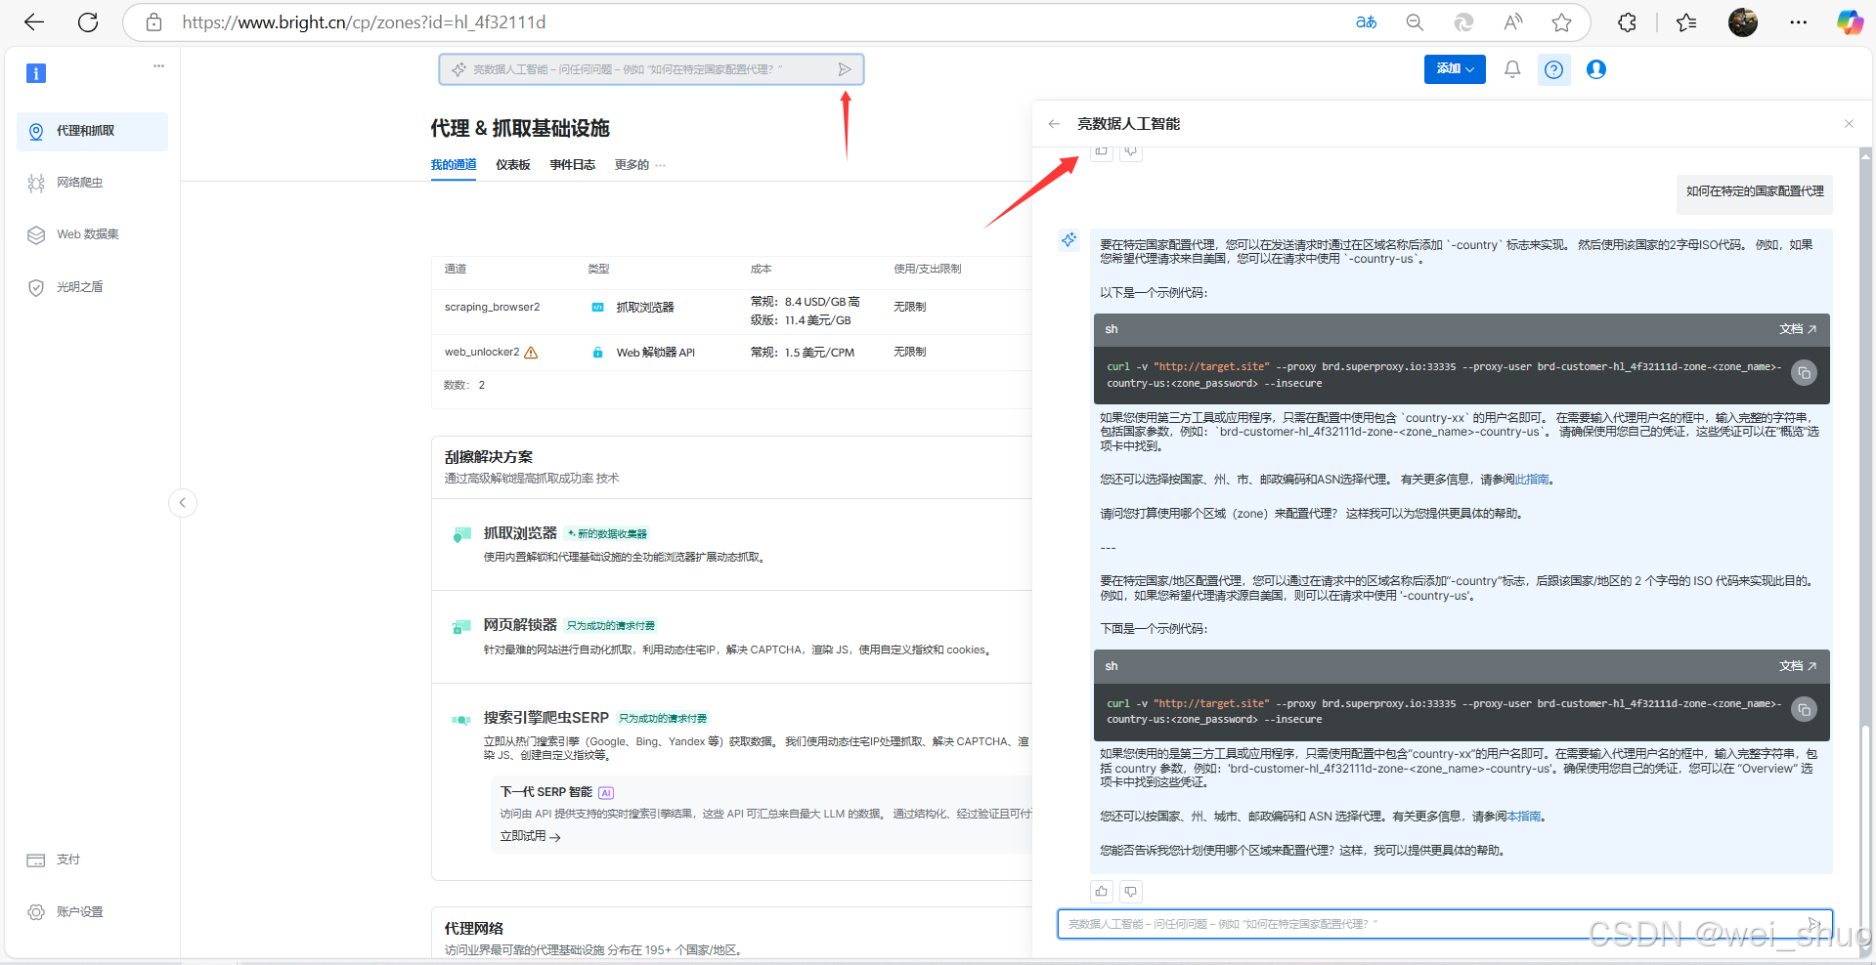This screenshot has width=1876, height=965.
Task: Open the 添加 dropdown button
Action: pos(1455,69)
